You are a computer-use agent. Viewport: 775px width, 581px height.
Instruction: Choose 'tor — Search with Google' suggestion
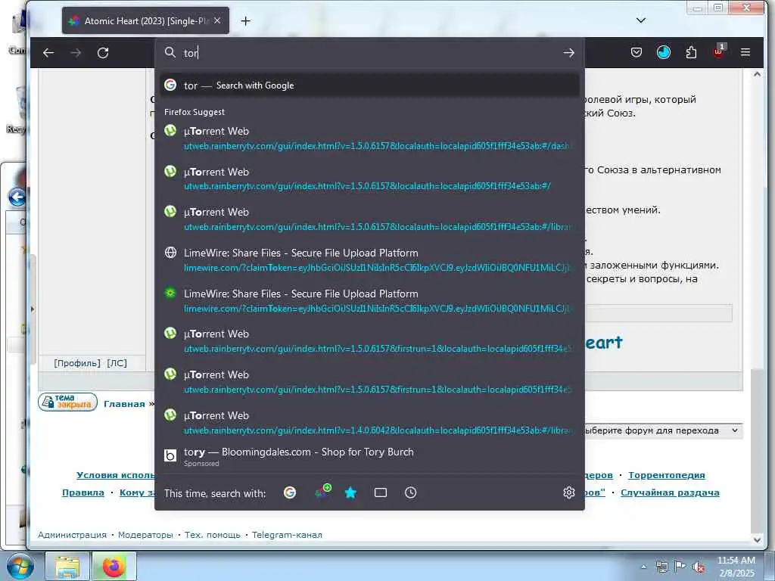[369, 85]
